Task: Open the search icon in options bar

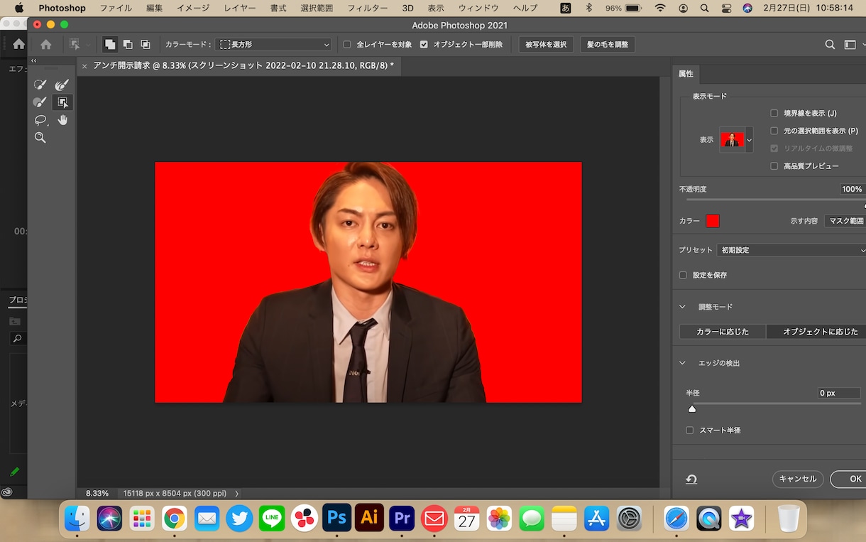Action: pyautogui.click(x=830, y=44)
